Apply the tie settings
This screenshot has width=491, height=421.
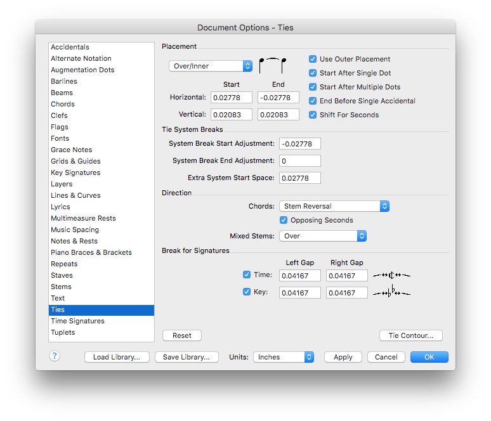343,357
